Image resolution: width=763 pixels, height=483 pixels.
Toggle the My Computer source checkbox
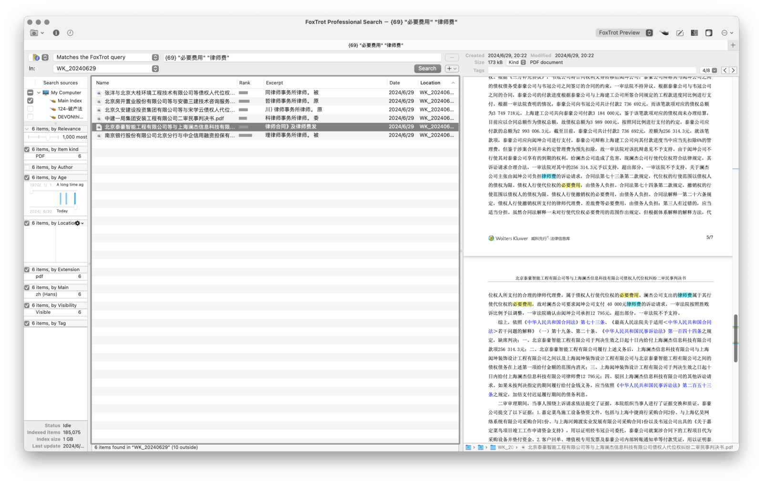pyautogui.click(x=30, y=93)
